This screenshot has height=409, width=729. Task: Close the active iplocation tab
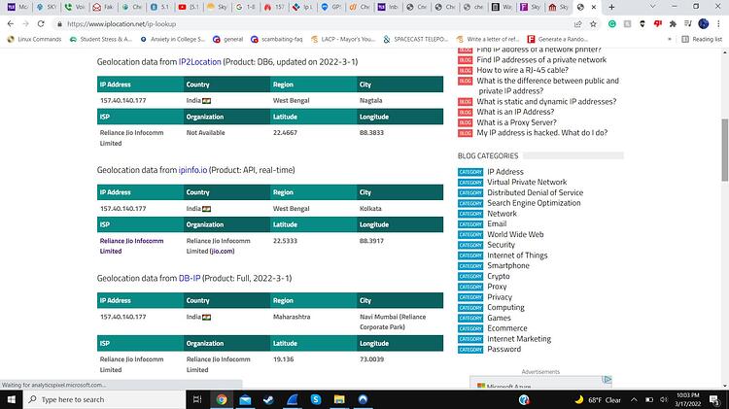point(594,7)
